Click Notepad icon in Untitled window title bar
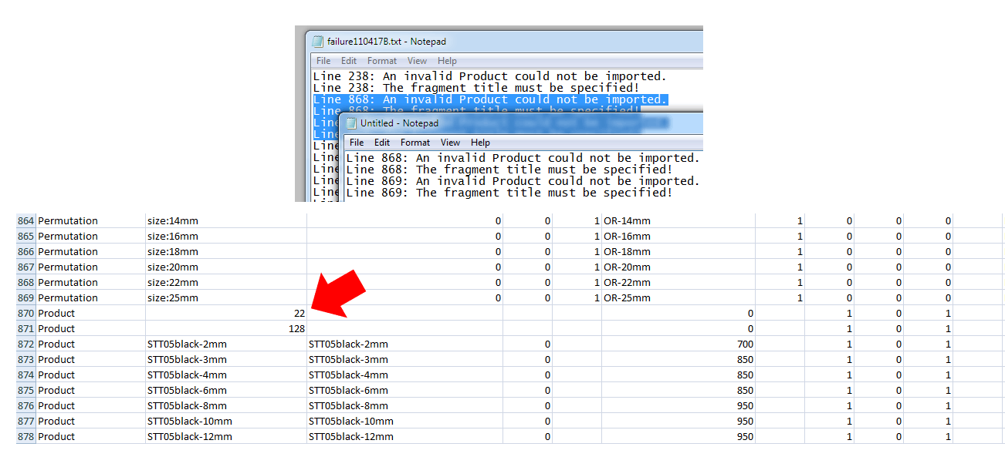 coord(352,123)
